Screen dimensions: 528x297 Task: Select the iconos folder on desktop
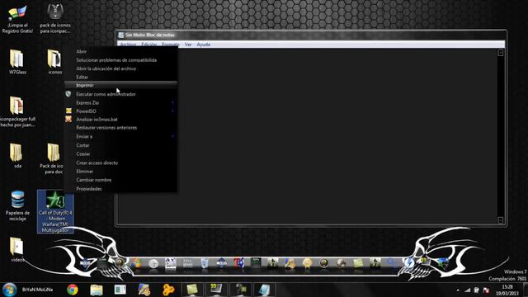click(55, 62)
